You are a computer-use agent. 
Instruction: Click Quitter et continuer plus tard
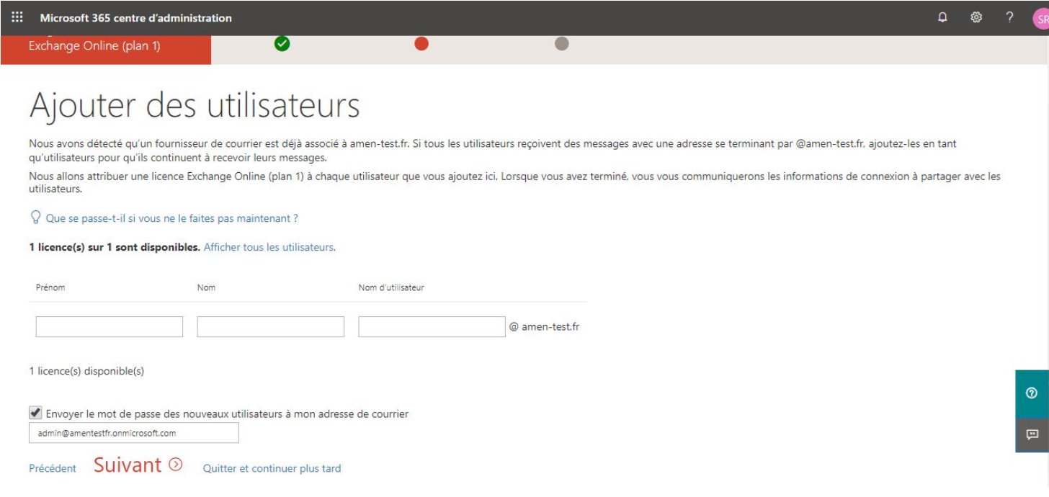(x=272, y=468)
